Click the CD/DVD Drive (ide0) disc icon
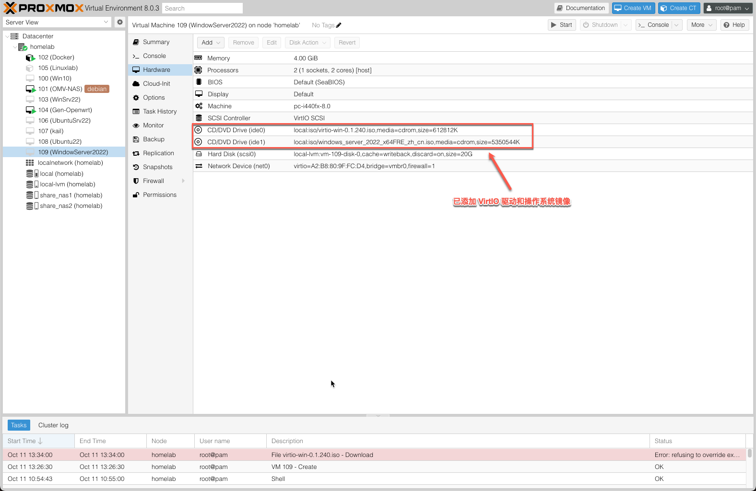 point(198,130)
